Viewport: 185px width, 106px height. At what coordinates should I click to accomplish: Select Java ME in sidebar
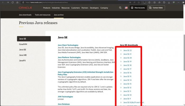[23, 55]
